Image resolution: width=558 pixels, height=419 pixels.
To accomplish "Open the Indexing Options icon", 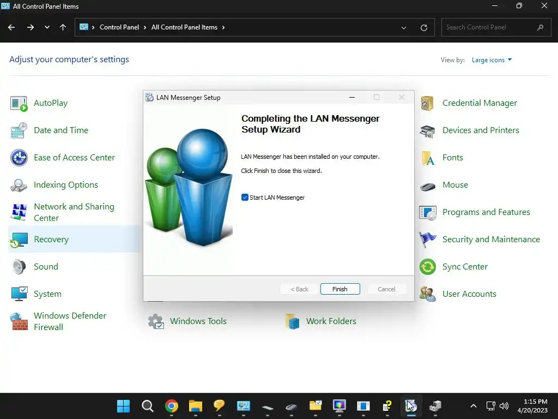I will (19, 185).
